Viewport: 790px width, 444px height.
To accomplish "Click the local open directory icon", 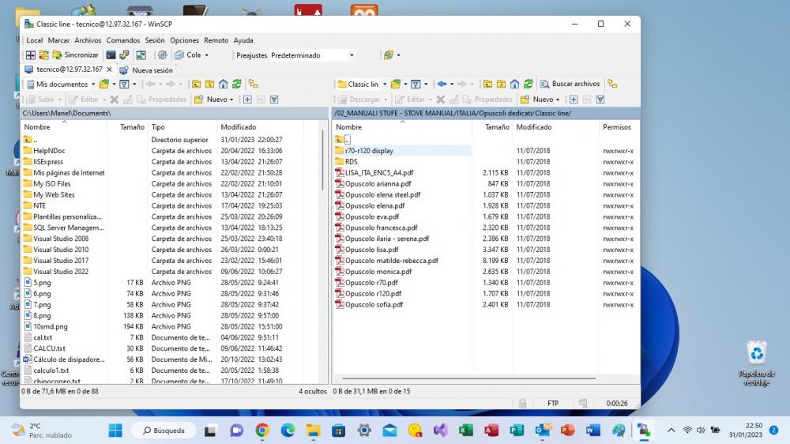I will click(104, 85).
